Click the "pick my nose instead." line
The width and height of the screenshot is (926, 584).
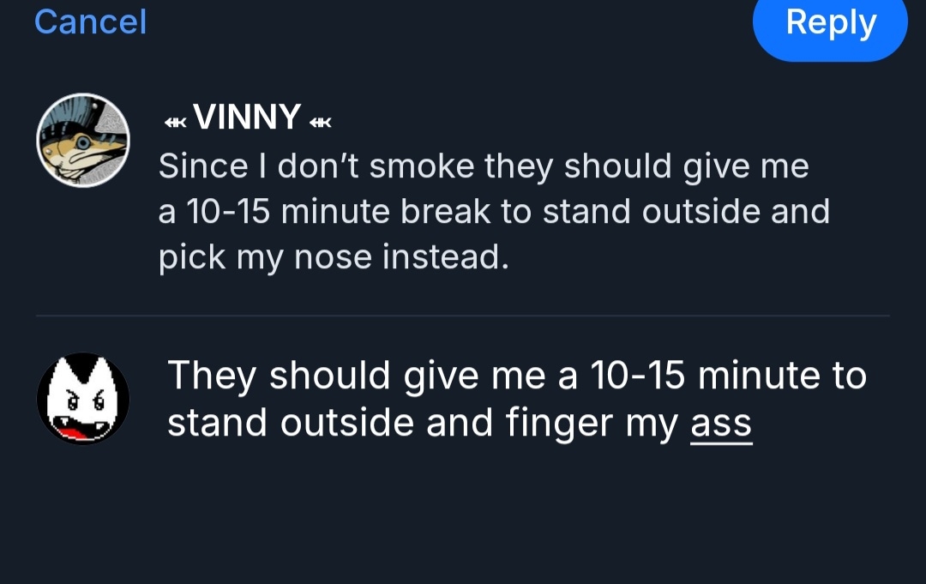[x=334, y=257]
